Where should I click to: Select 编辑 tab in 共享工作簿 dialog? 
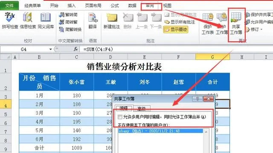(x=124, y=108)
